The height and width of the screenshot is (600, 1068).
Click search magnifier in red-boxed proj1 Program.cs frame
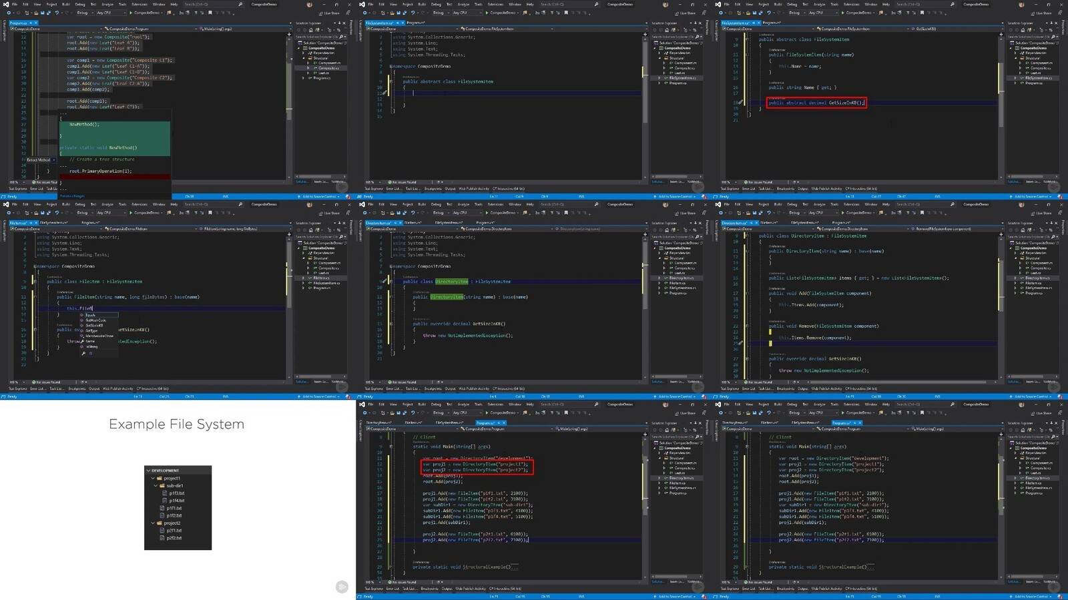coord(596,404)
